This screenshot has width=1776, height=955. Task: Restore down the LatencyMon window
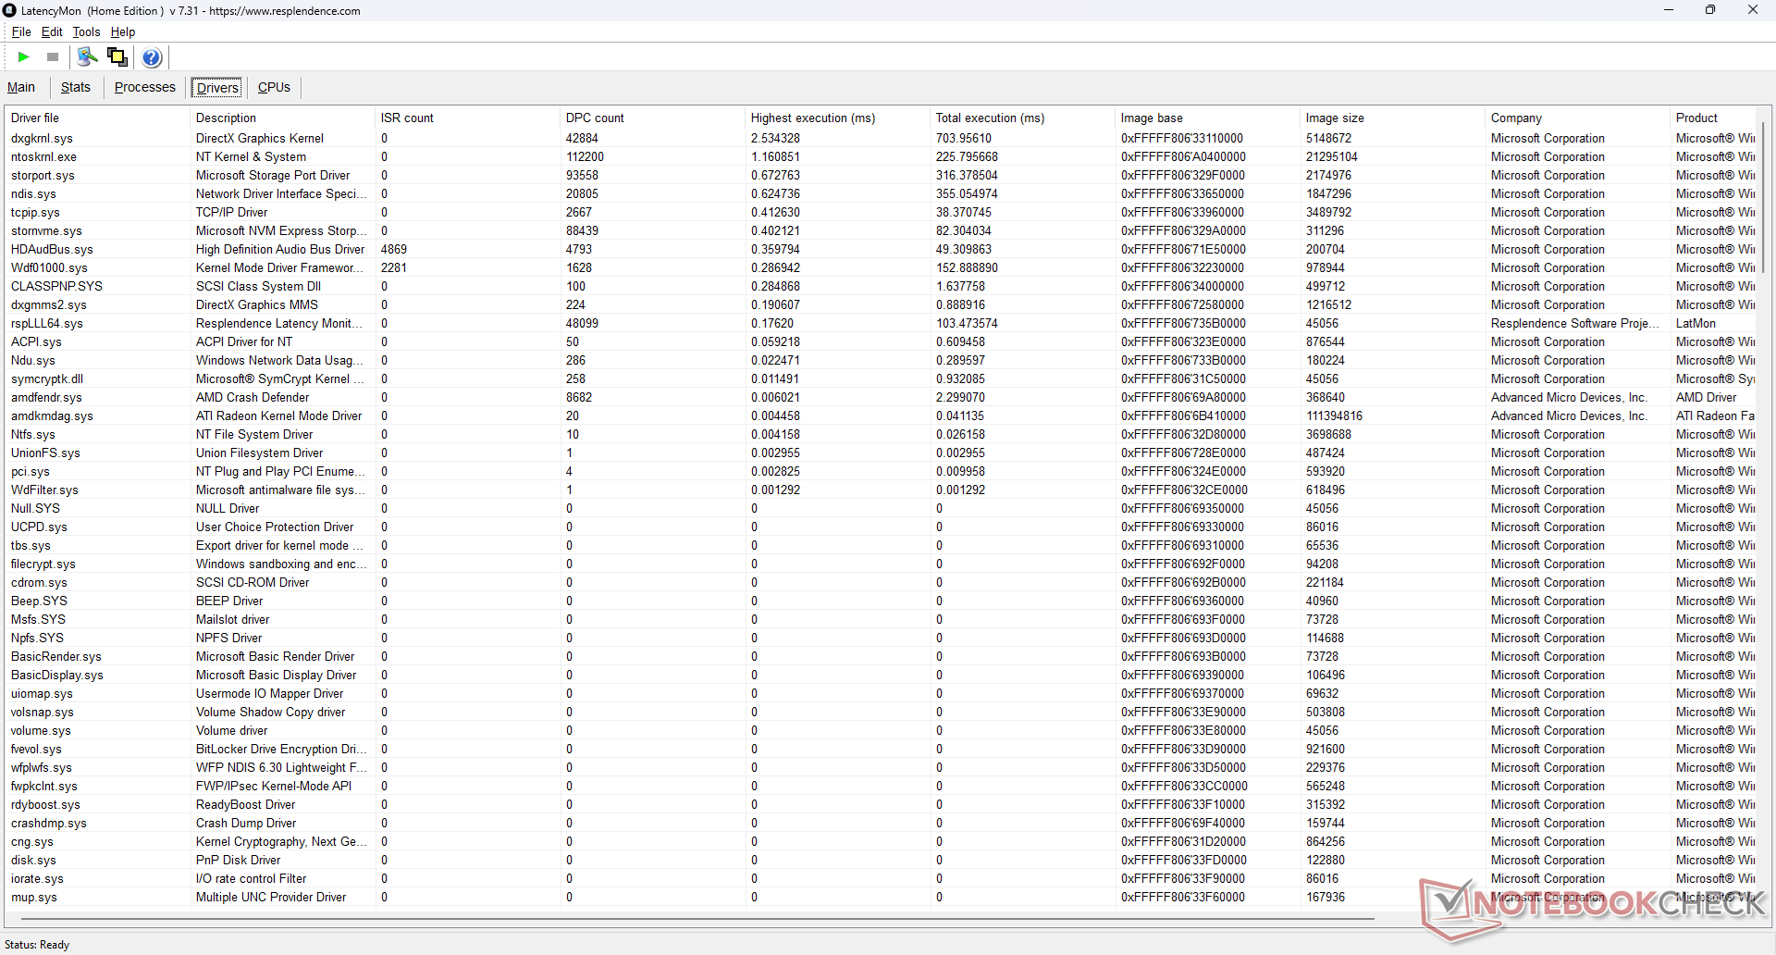pyautogui.click(x=1710, y=10)
